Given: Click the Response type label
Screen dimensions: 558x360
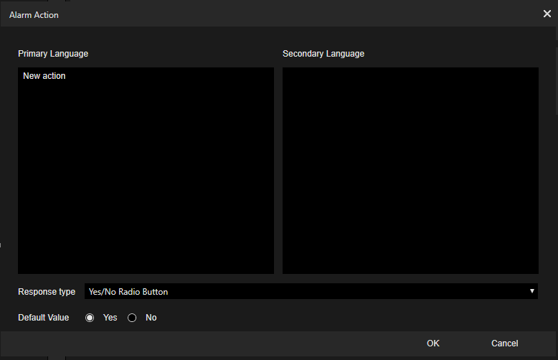Looking at the screenshot, I should (47, 292).
